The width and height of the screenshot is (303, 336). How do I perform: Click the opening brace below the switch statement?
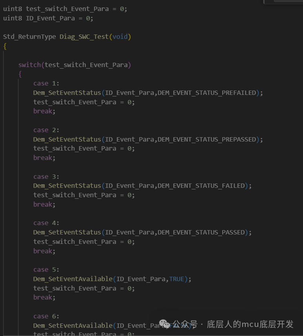click(x=20, y=74)
